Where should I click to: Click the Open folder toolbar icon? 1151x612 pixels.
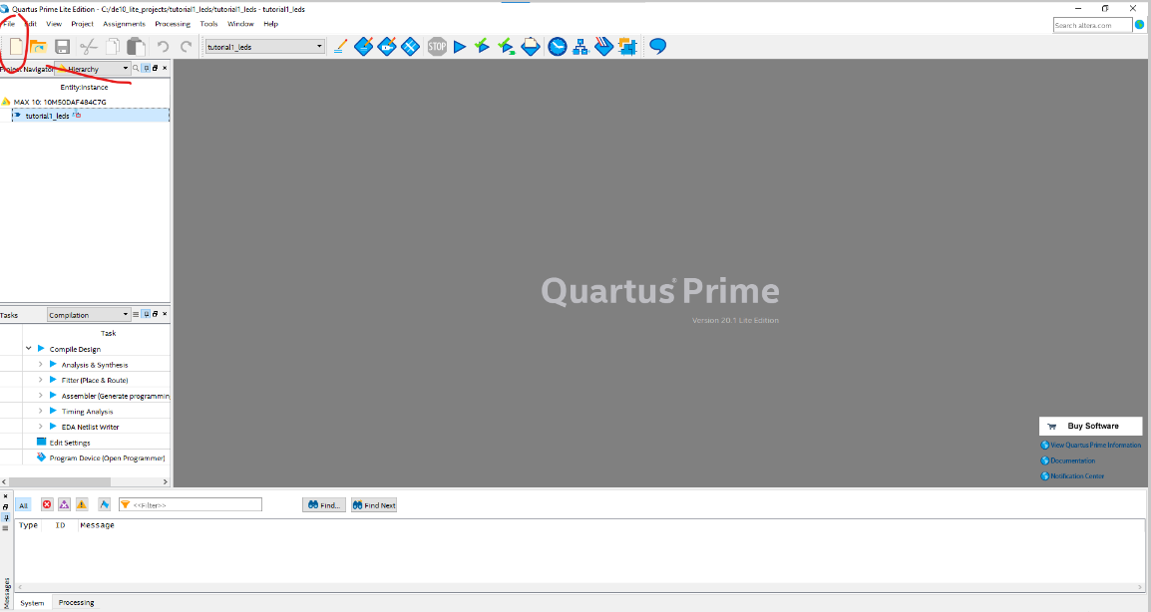38,47
